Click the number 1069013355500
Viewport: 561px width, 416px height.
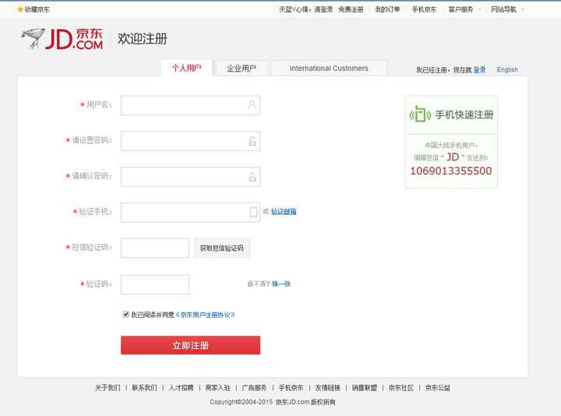tap(451, 171)
